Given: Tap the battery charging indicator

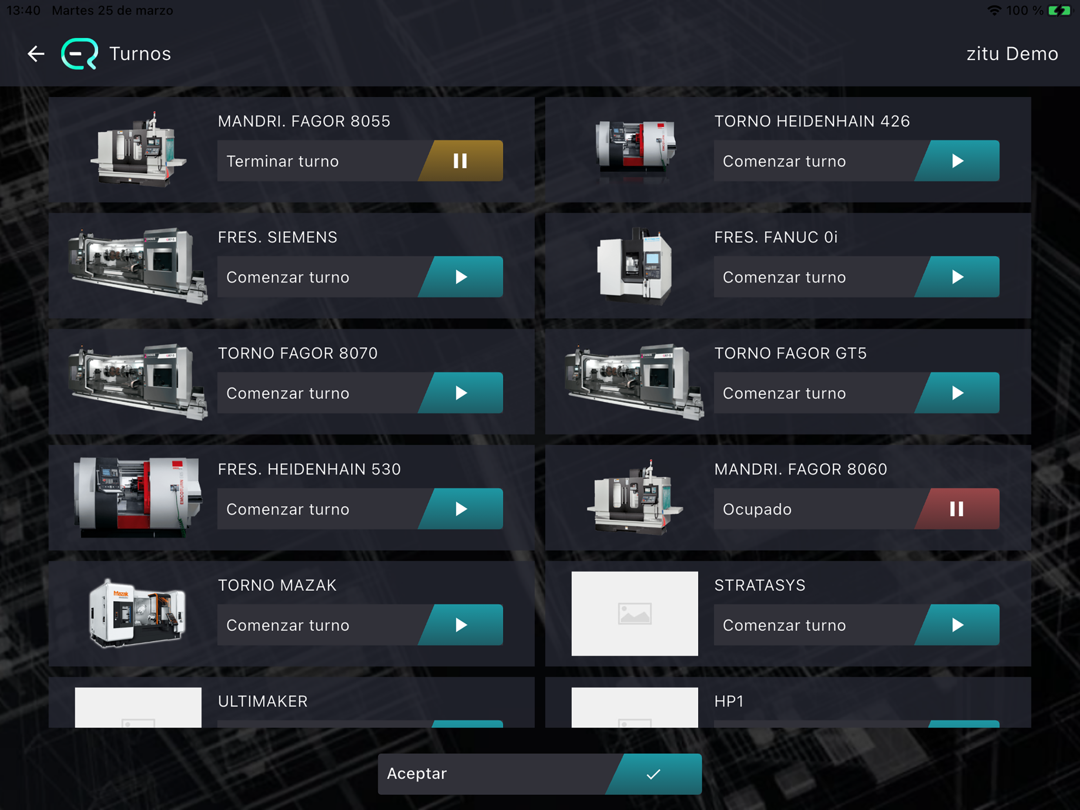Looking at the screenshot, I should pos(1059,10).
